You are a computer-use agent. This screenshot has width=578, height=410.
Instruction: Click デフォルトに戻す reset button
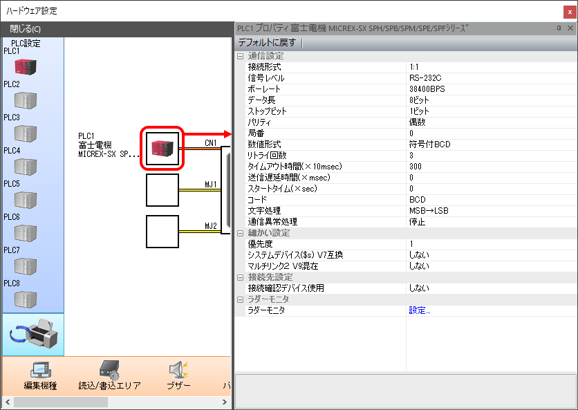pos(267,43)
